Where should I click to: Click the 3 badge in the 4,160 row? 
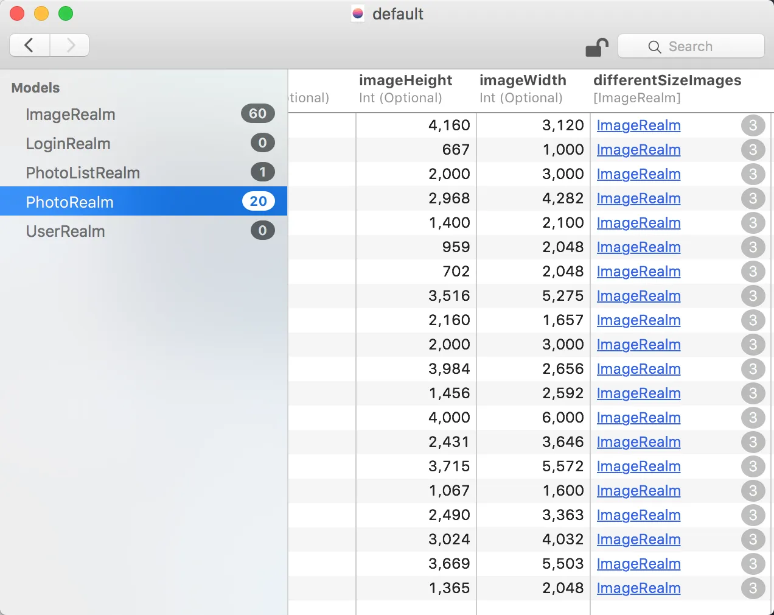[x=753, y=125]
